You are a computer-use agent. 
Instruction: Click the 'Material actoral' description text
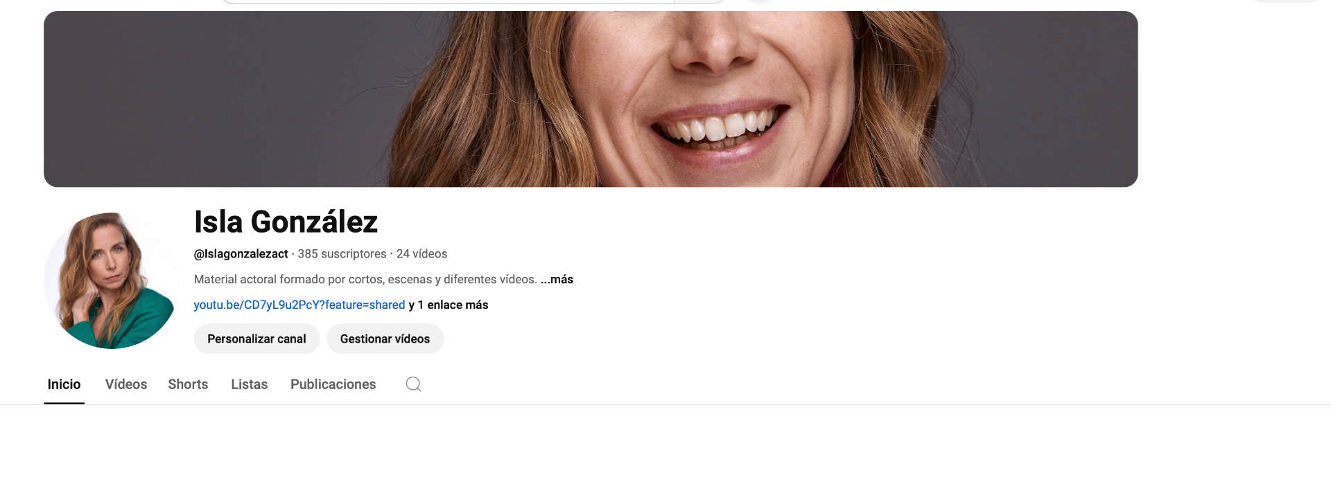coord(365,279)
